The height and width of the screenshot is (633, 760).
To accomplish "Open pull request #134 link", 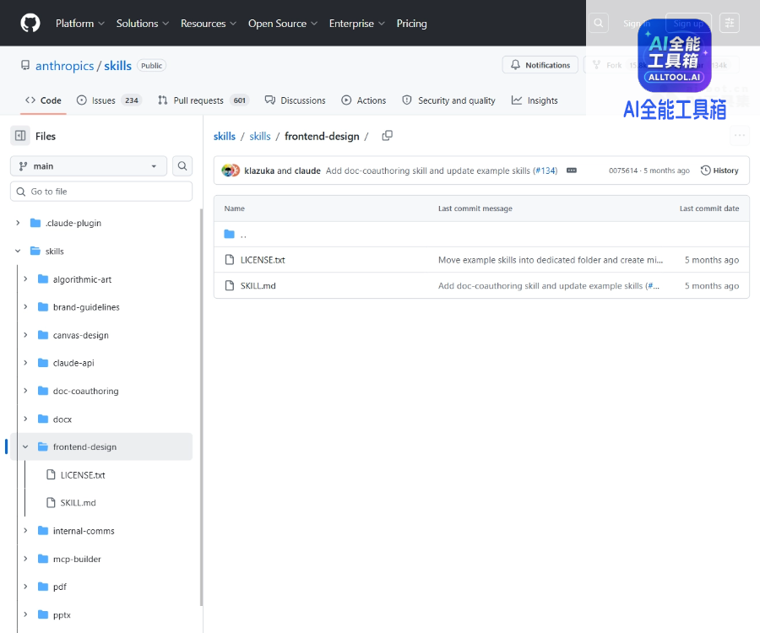I will click(545, 170).
